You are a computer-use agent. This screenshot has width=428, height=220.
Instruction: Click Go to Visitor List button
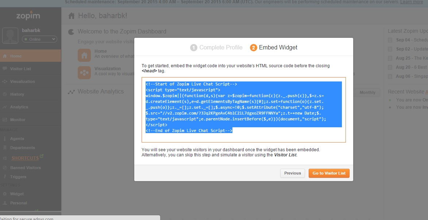coord(329,173)
